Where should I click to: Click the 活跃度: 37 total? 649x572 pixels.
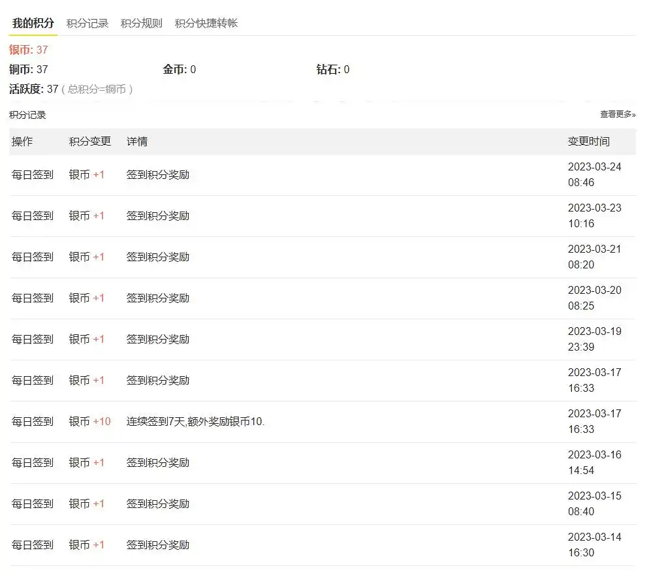(x=34, y=89)
